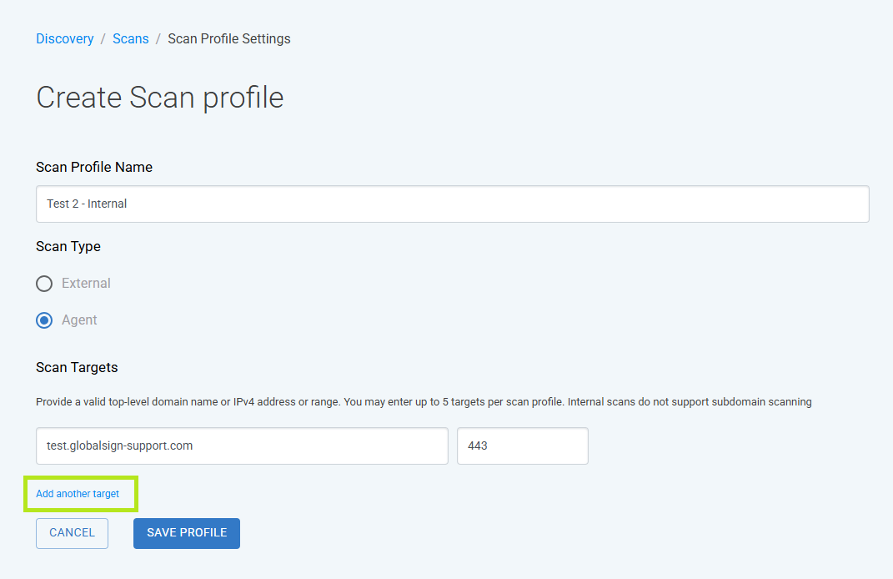893x579 pixels.
Task: Click the Agent radio label text
Action: point(79,320)
